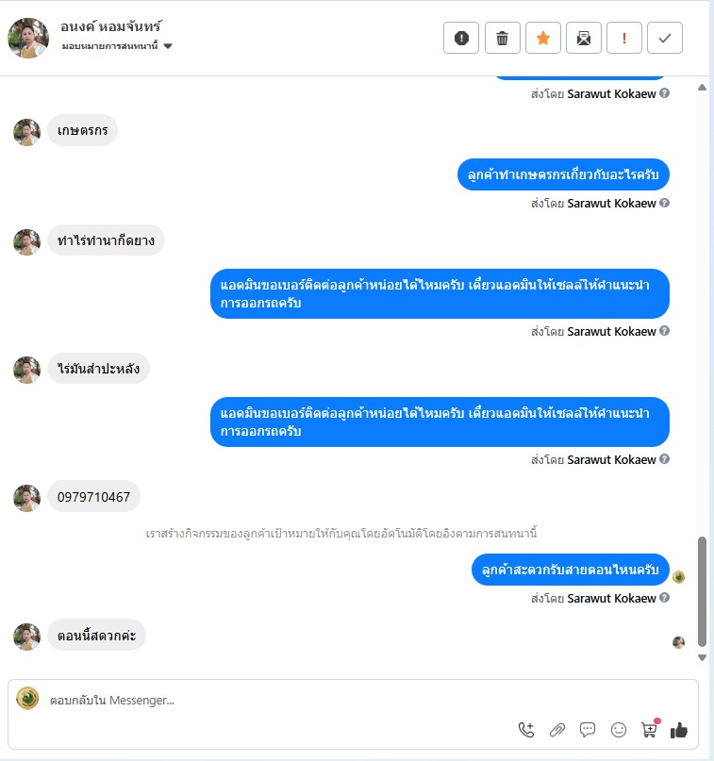Mark conversation unread via envelope icon
The height and width of the screenshot is (761, 714).
[x=584, y=38]
